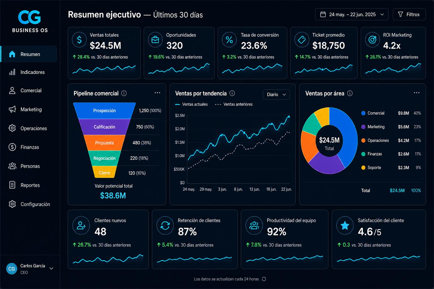This screenshot has height=289, width=434.
Task: Expand the Carlos García user menu chevron
Action: (x=51, y=268)
